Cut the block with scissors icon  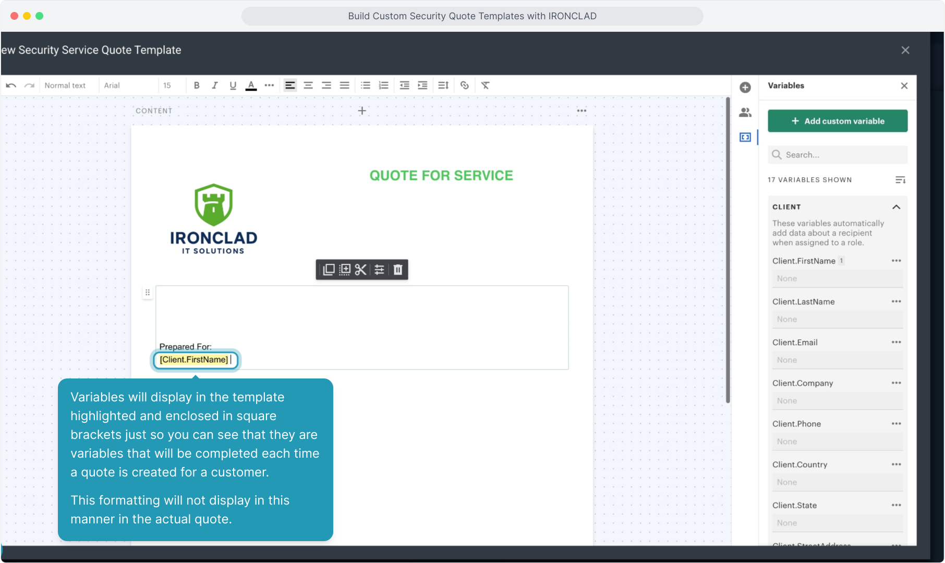[360, 270]
